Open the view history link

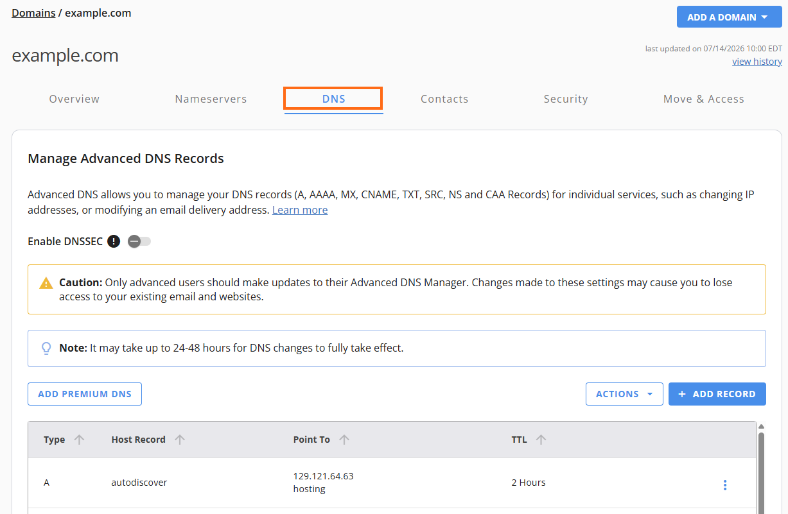pos(757,62)
